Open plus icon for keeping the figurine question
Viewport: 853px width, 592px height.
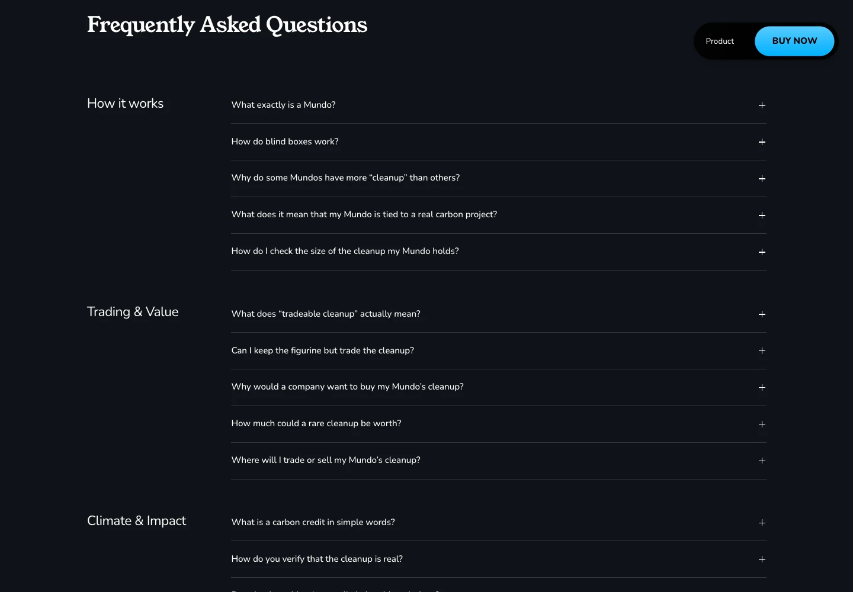tap(762, 351)
